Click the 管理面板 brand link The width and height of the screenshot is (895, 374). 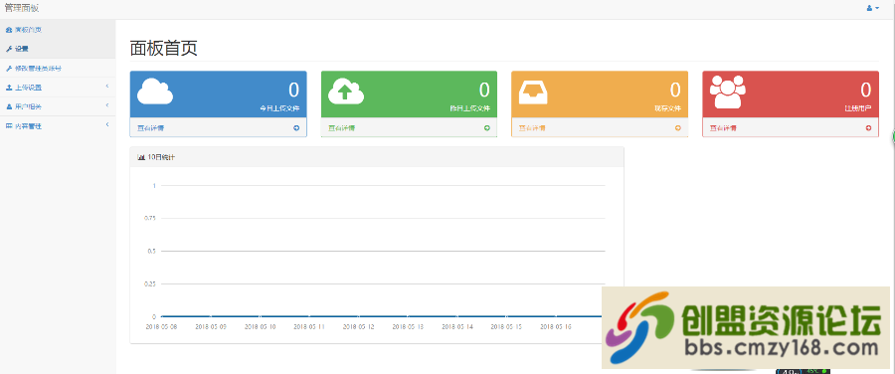point(22,8)
